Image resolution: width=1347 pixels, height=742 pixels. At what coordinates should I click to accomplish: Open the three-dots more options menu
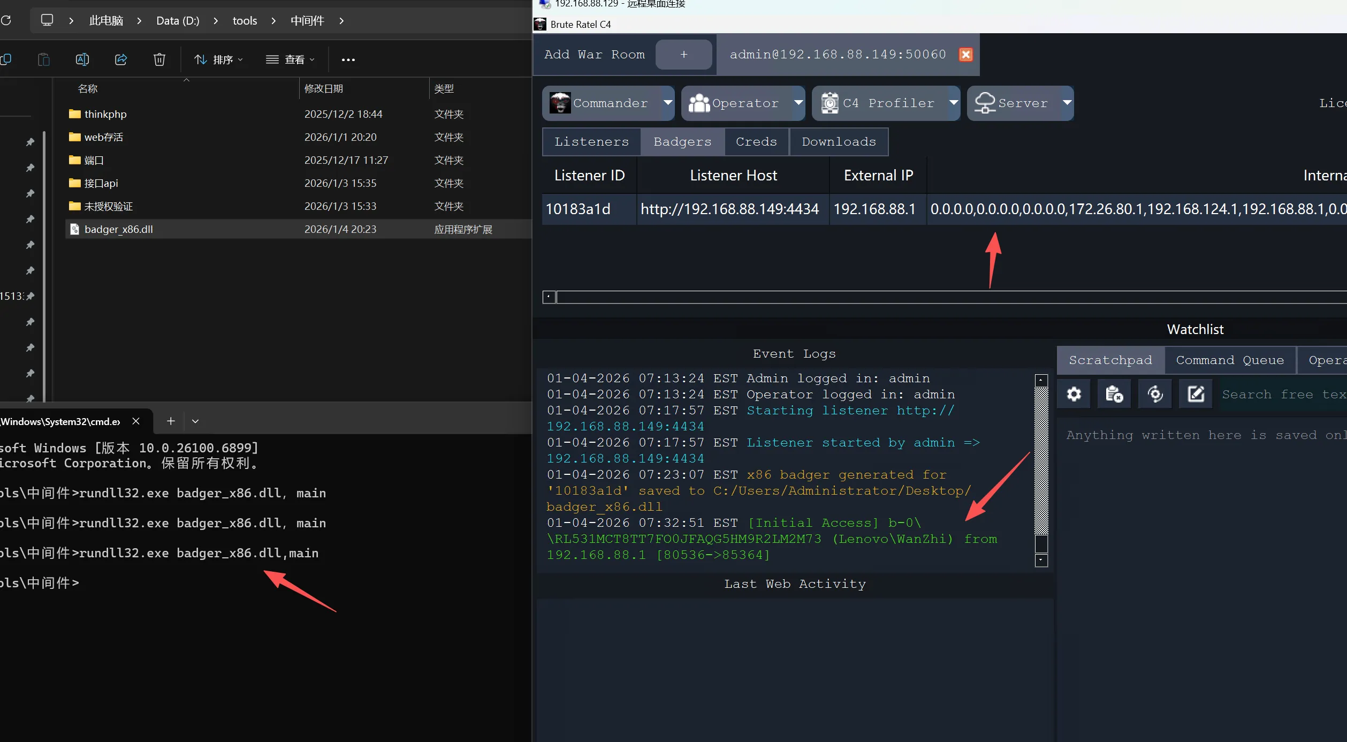348,59
